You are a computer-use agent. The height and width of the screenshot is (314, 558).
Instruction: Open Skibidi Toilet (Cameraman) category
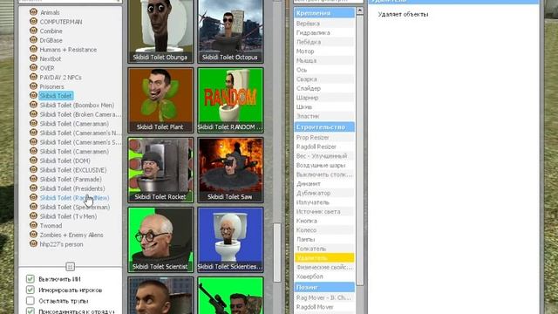74,124
